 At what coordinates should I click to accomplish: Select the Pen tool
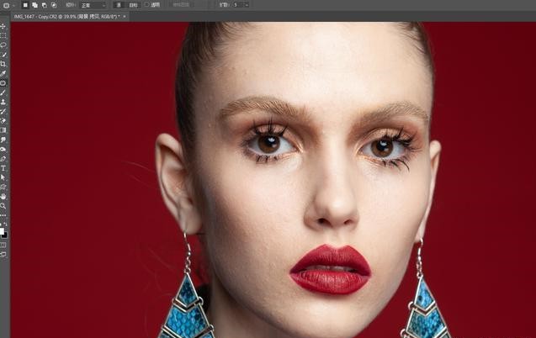pyautogui.click(x=3, y=159)
